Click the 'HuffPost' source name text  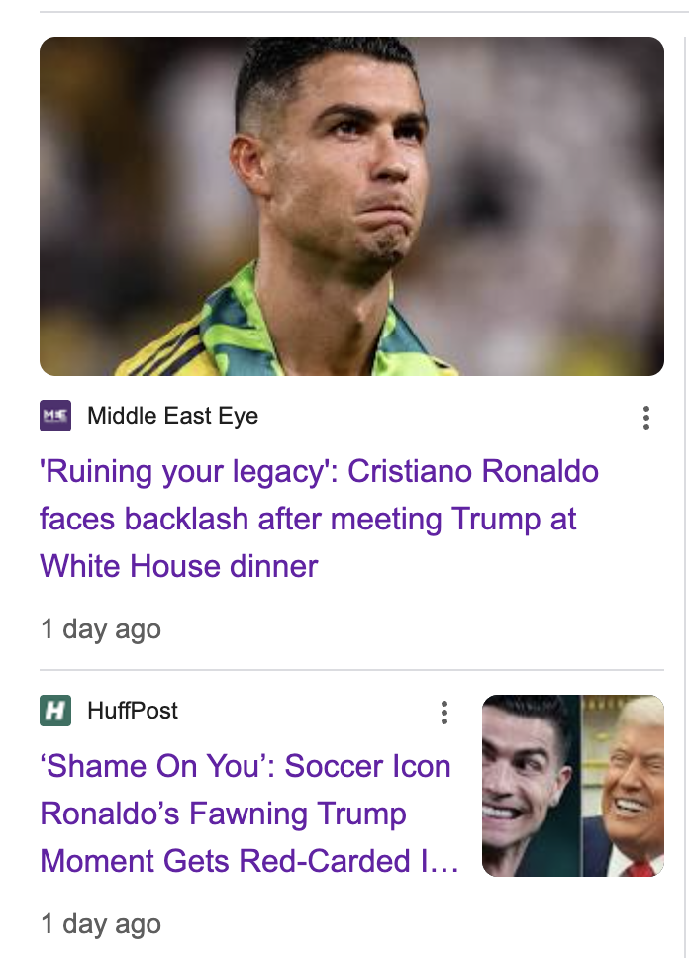[133, 710]
